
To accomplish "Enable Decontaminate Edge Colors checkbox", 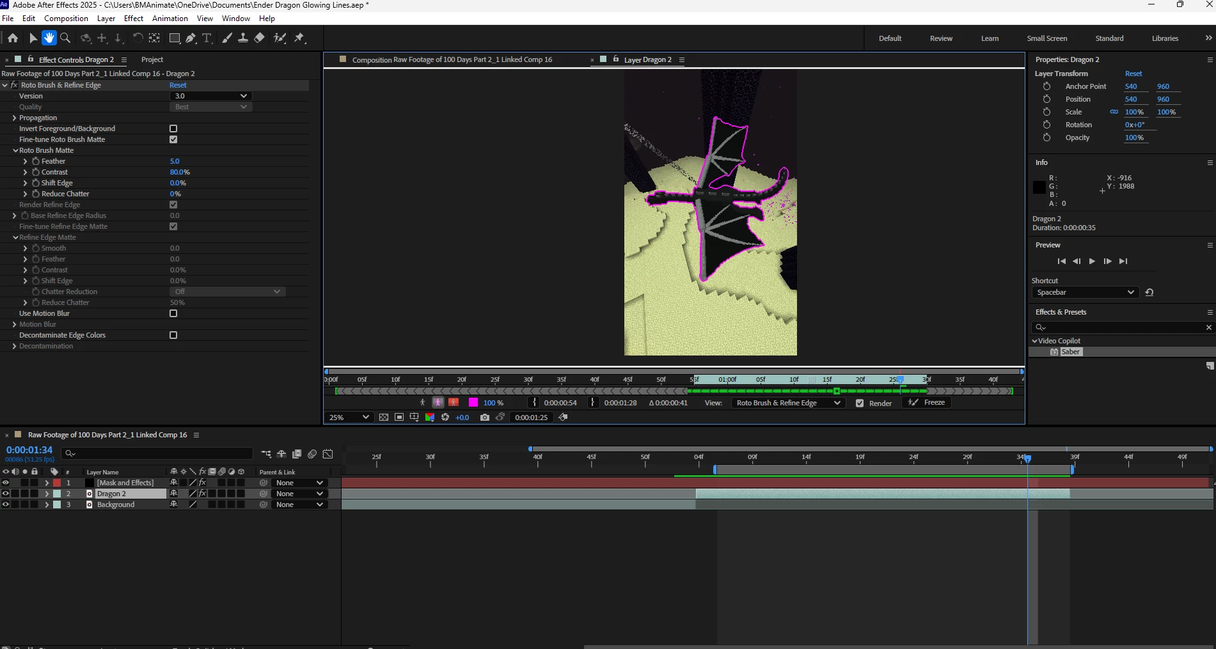I will tap(173, 335).
